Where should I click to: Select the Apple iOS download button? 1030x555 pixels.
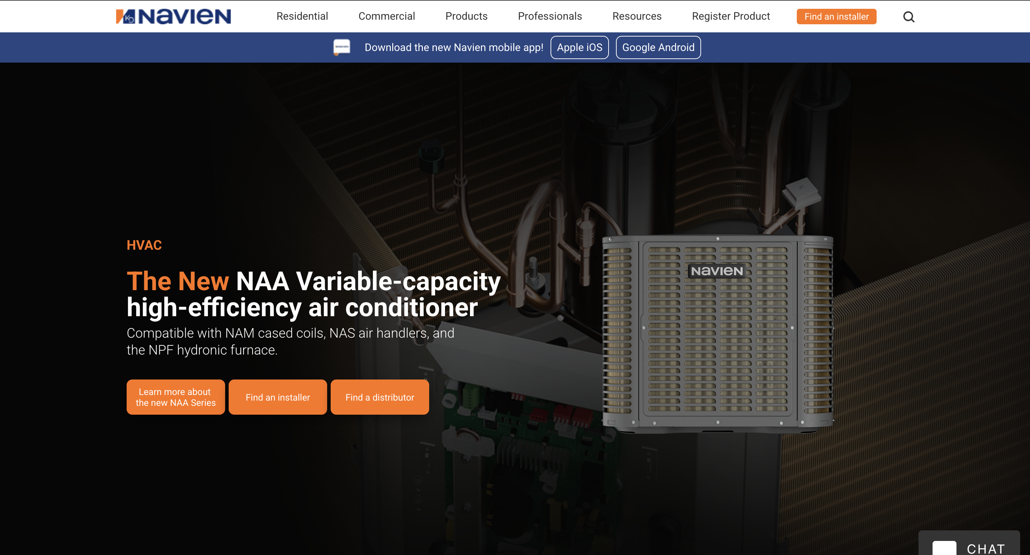click(579, 47)
